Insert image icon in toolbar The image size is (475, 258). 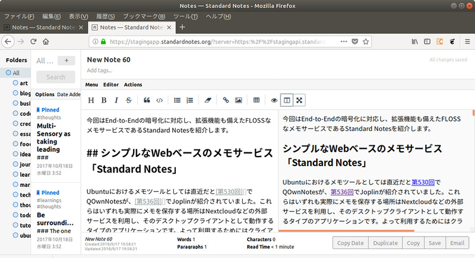[239, 100]
